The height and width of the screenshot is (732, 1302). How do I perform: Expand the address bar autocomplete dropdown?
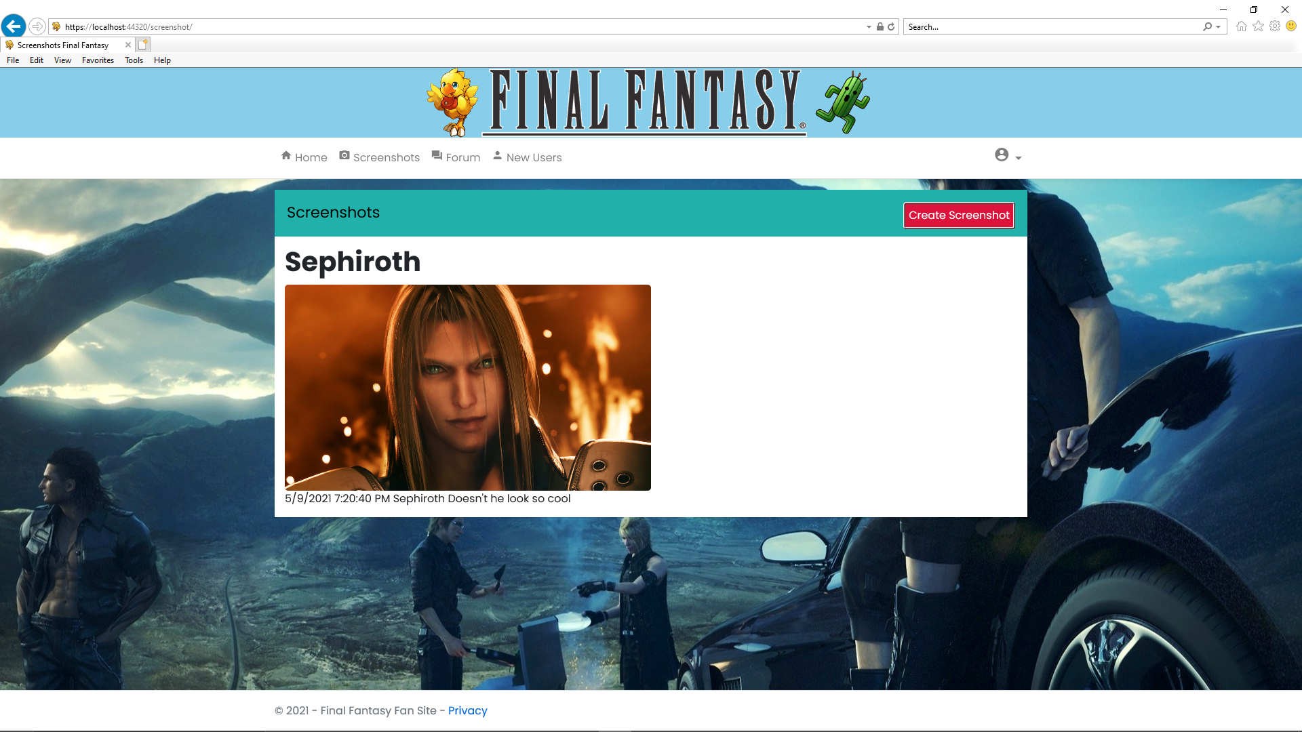(x=868, y=26)
